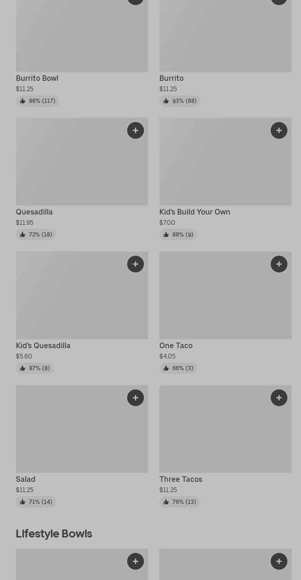Tap plus icon on first Lifestyle Bowl
This screenshot has height=580, width=301.
[136, 561]
